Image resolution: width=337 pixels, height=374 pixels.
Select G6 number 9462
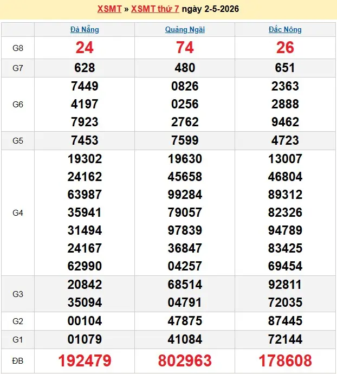(x=285, y=122)
